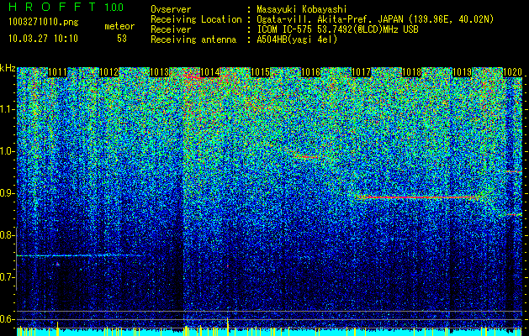Click the 1013 time marker
The image size is (529, 336).
(x=159, y=72)
